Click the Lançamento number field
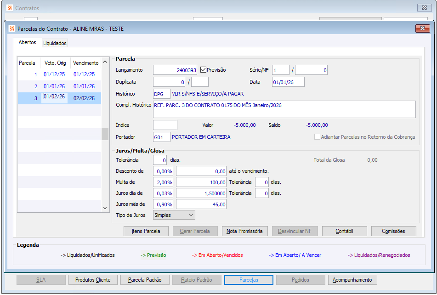 (x=175, y=70)
